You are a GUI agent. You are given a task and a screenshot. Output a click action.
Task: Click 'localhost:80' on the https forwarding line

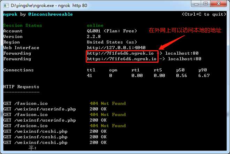[x=185, y=59]
